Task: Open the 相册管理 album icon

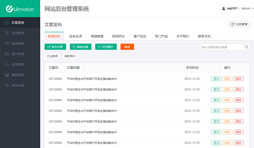Action: click(7, 43)
